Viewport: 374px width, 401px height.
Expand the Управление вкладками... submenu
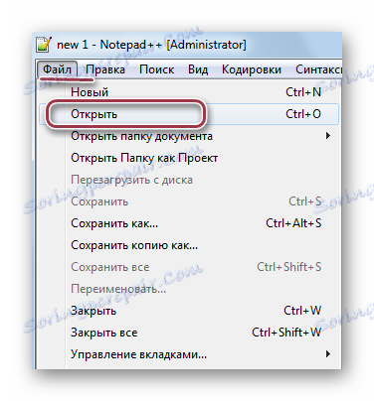tap(189, 354)
